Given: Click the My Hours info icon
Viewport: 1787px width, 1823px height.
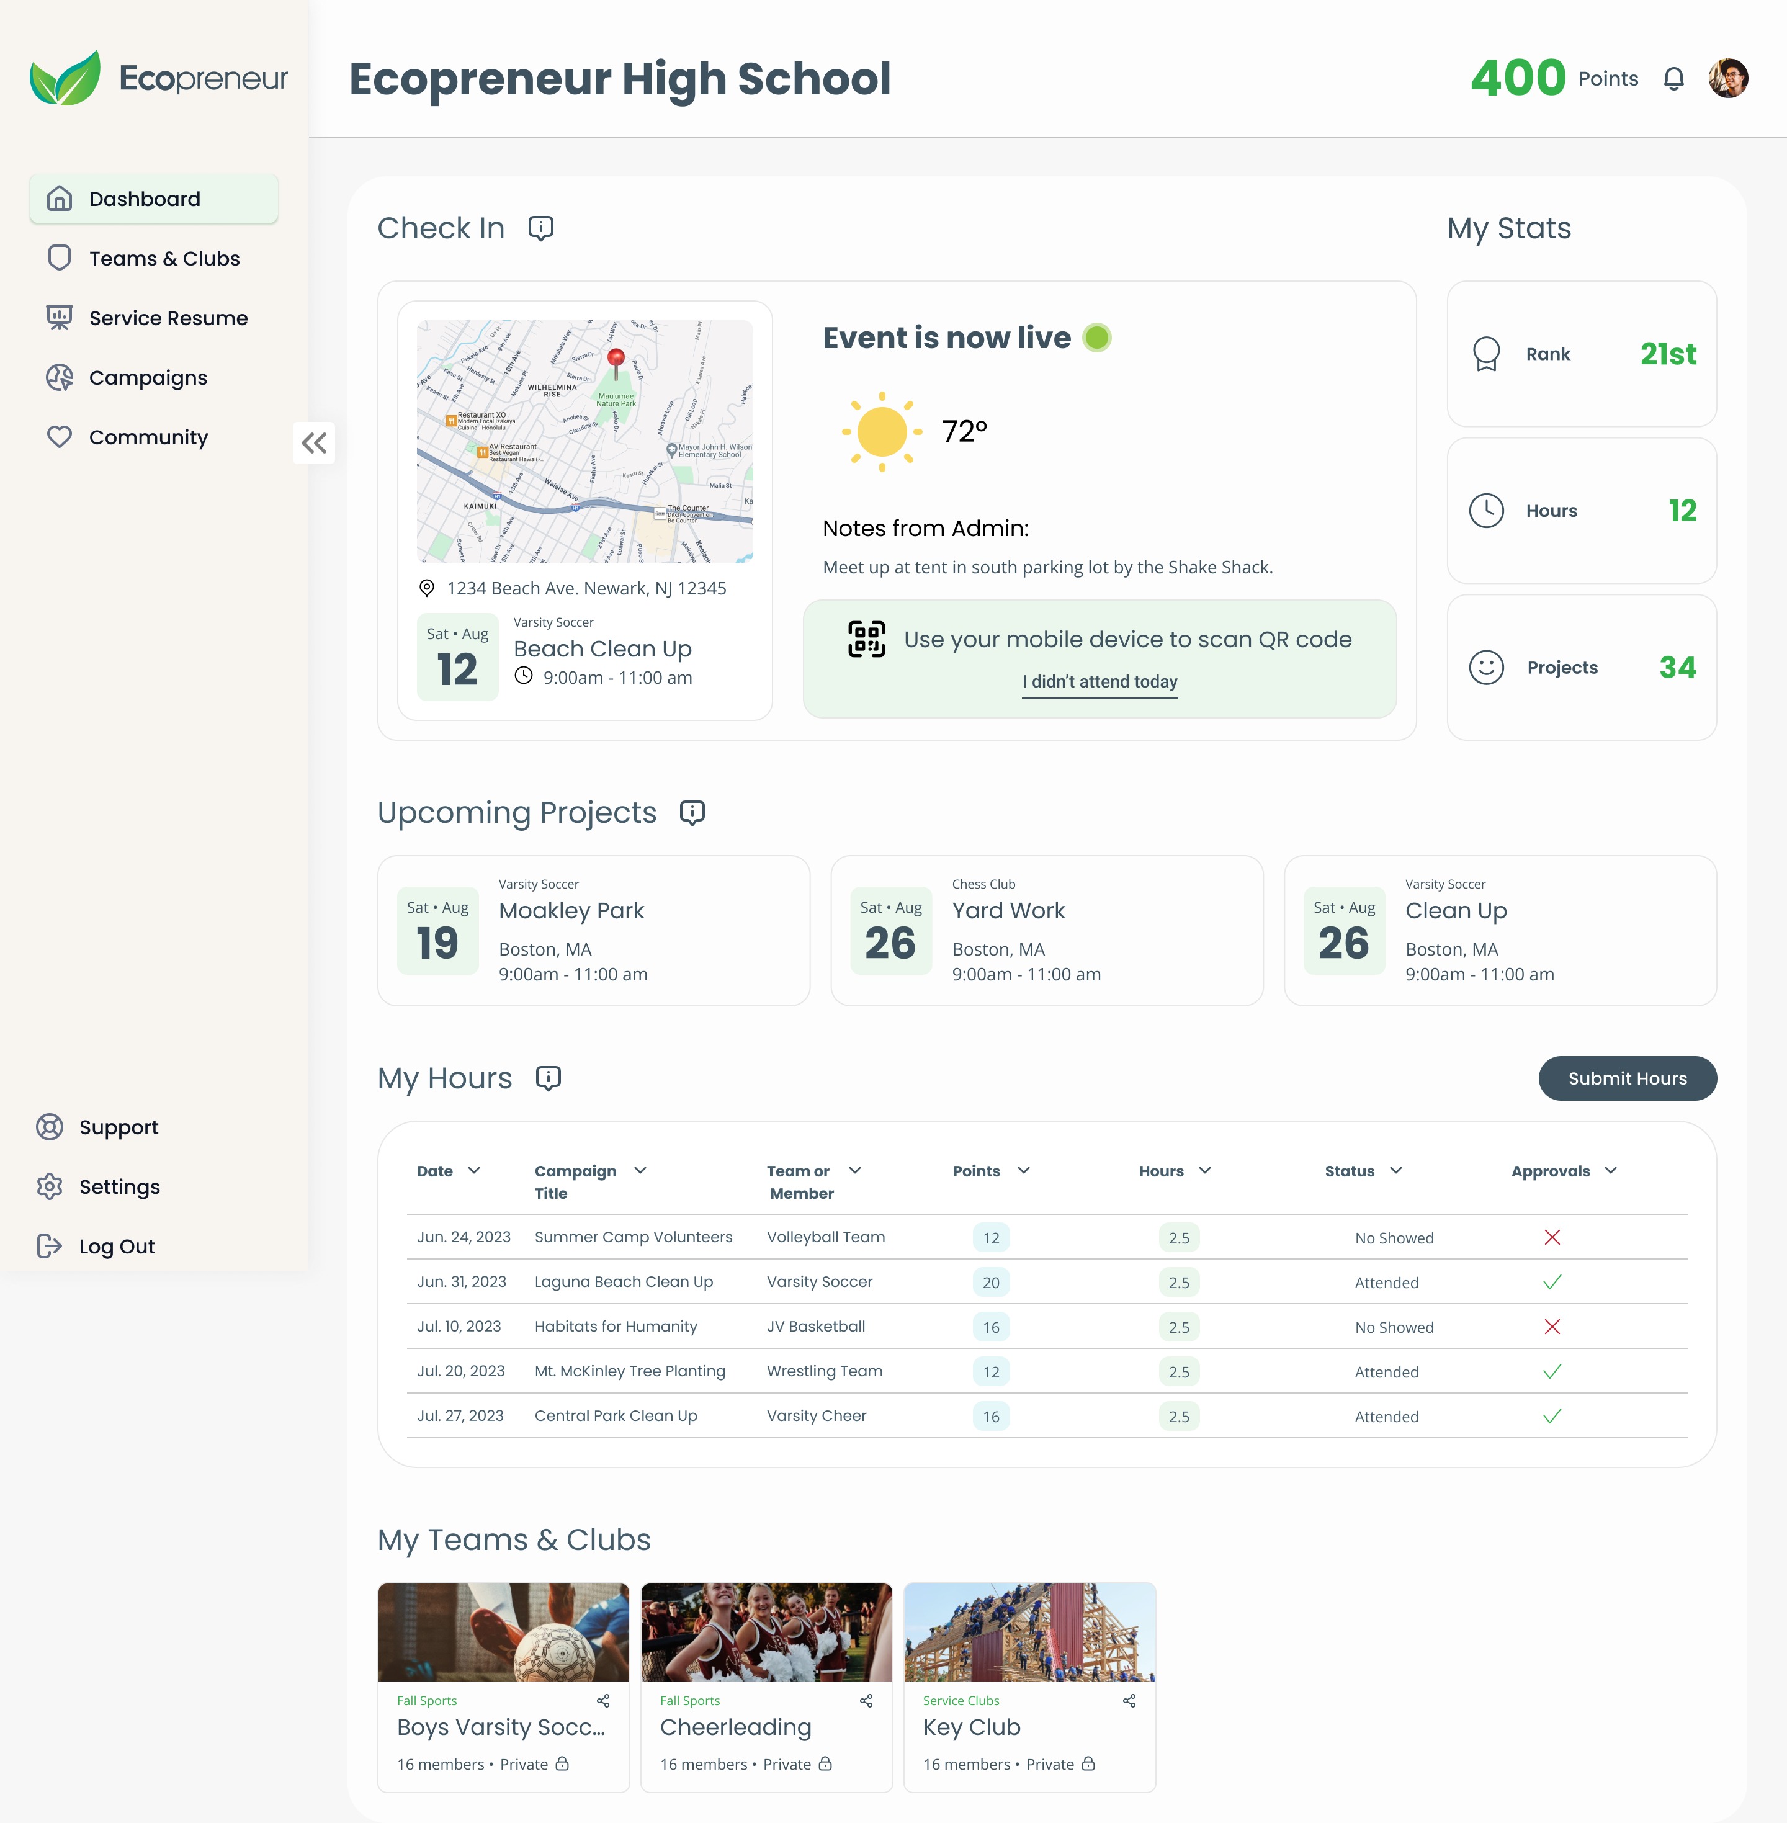Looking at the screenshot, I should pyautogui.click(x=548, y=1078).
